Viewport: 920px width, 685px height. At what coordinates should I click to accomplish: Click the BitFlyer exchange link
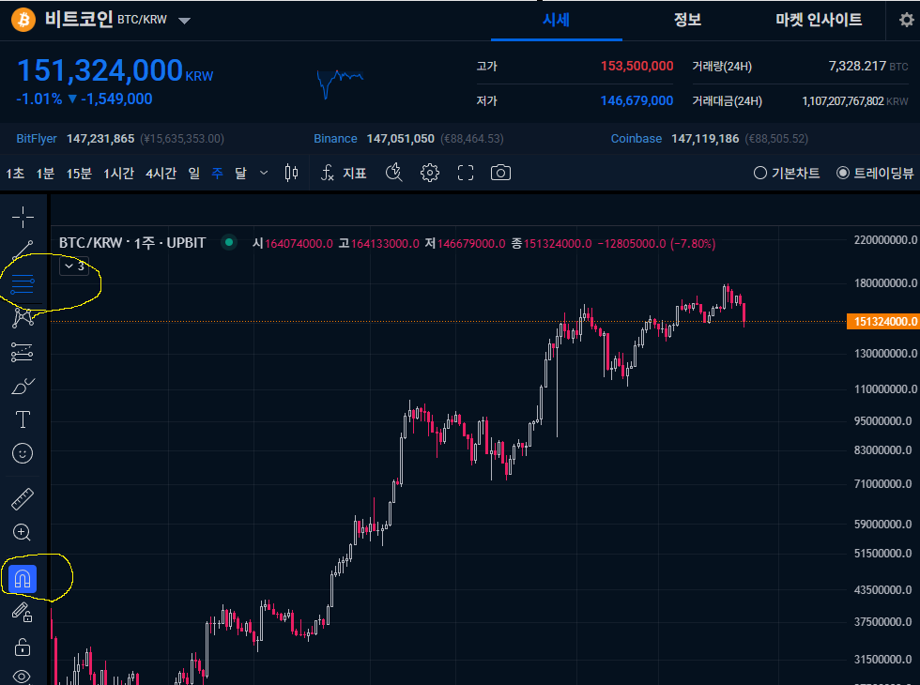[x=37, y=139]
